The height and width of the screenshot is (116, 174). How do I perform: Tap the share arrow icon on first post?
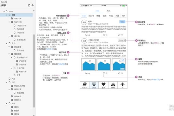86,35
